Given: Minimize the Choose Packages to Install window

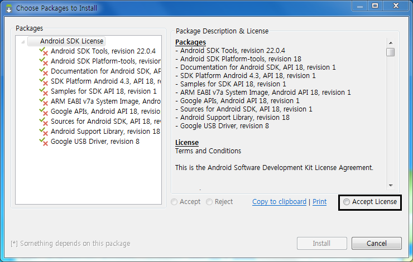Looking at the screenshot, I should pos(359,6).
